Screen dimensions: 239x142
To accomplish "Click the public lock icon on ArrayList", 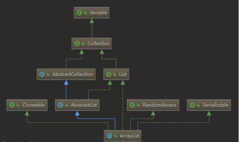I will click(x=115, y=136).
